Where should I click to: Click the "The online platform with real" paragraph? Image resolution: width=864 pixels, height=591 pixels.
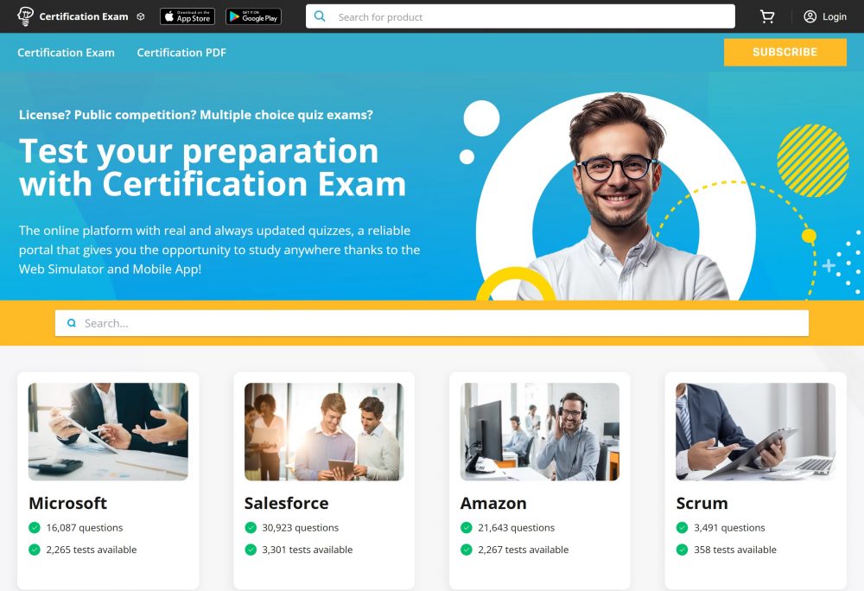coord(219,250)
